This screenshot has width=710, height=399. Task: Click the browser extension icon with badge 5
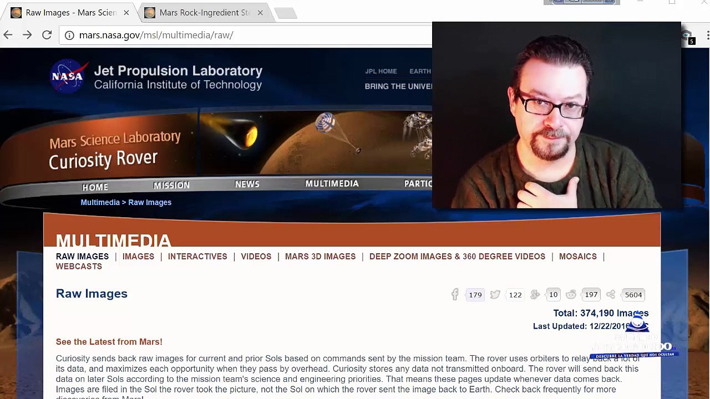tap(688, 37)
